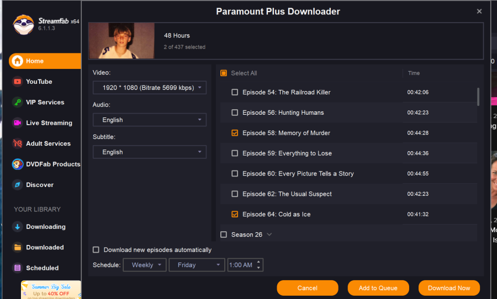Viewport: 497px width, 299px height.
Task: Open Downloading in library
Action: coord(46,227)
